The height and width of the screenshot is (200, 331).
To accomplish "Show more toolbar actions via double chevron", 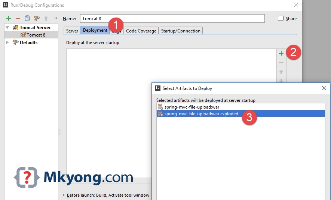I will click(x=56, y=18).
